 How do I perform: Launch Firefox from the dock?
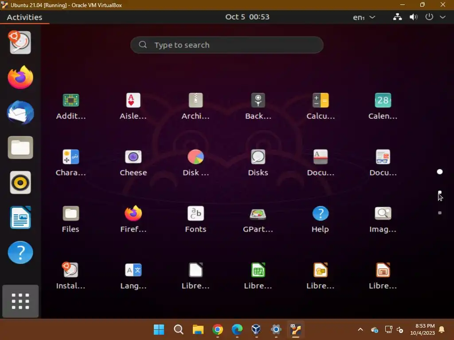click(x=20, y=77)
